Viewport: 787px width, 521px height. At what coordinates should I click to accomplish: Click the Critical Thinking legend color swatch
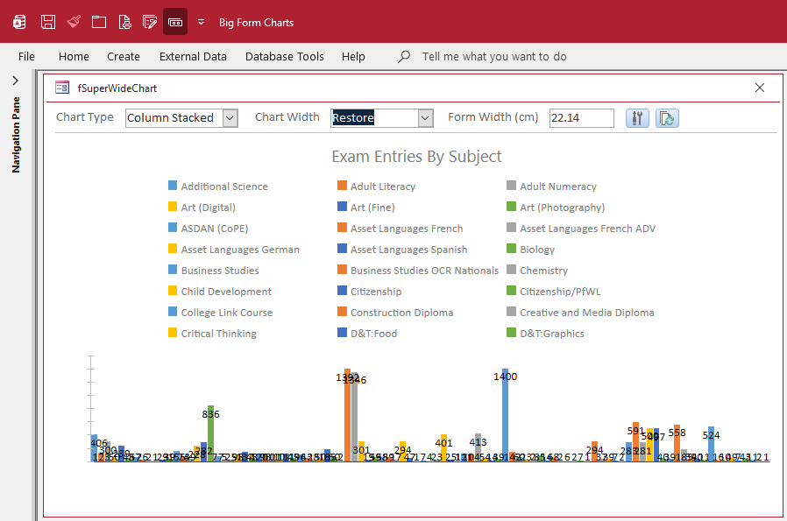click(x=173, y=333)
